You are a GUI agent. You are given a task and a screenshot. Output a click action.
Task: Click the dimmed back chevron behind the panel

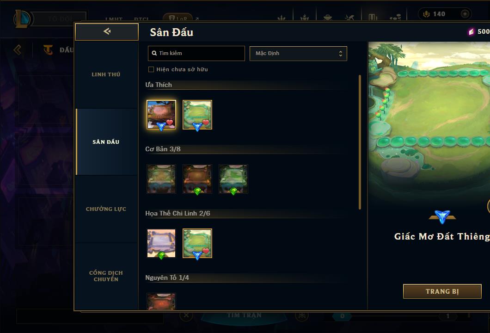tap(18, 49)
